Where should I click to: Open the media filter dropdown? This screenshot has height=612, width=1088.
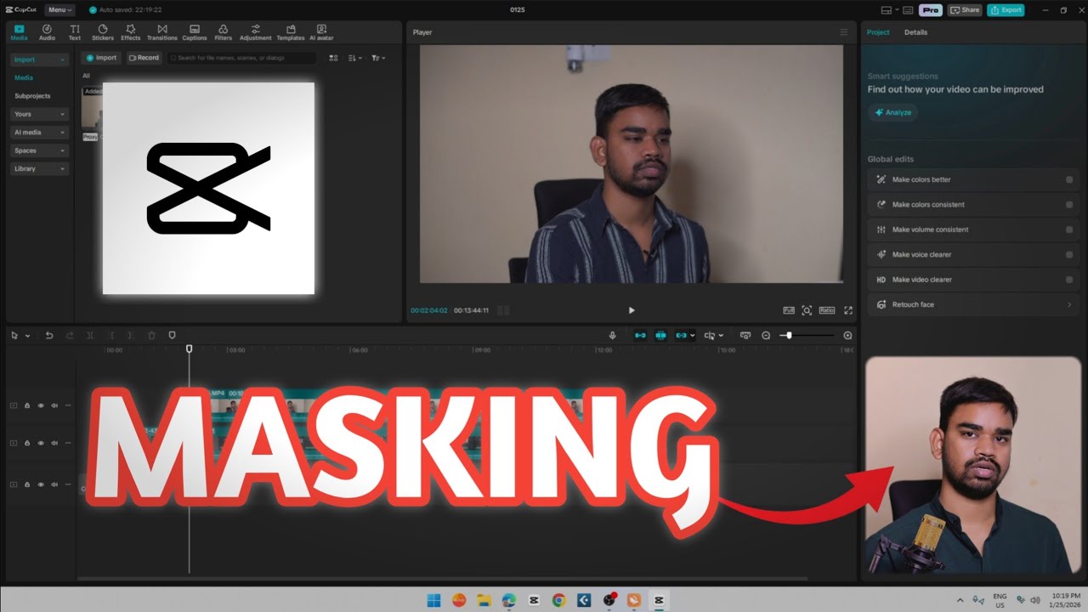tap(378, 58)
